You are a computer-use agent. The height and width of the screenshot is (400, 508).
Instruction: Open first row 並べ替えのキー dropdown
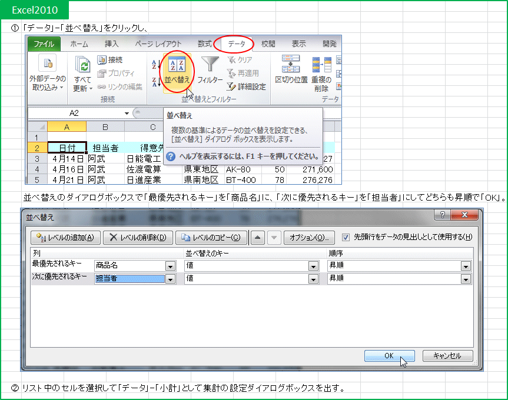[x=313, y=266]
